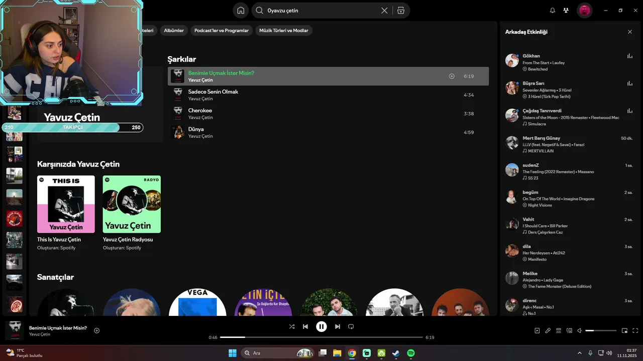Switch to Google Chrome on the taskbar
The image size is (643, 361).
point(352,353)
